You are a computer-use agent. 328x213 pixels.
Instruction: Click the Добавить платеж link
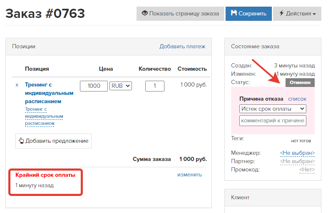point(182,46)
